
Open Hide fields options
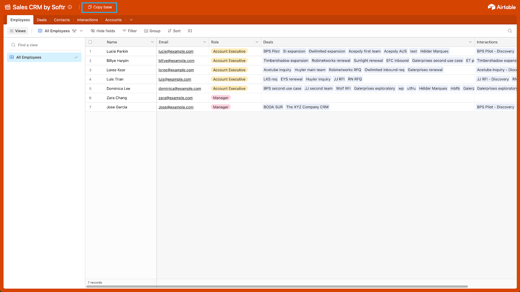pyautogui.click(x=103, y=31)
